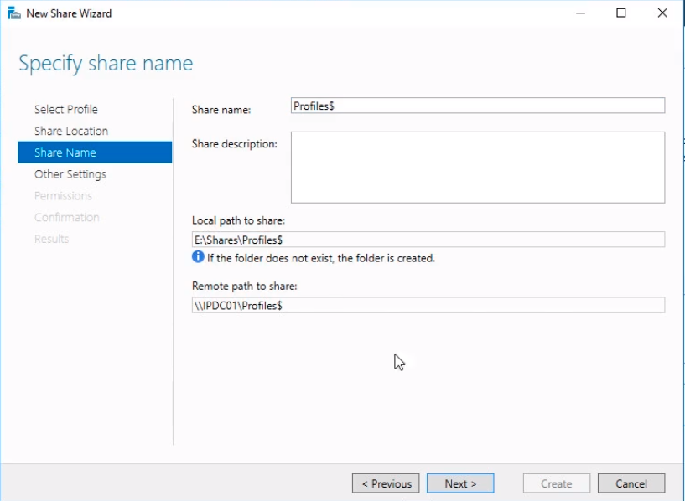Click the disabled Create button

tap(556, 483)
